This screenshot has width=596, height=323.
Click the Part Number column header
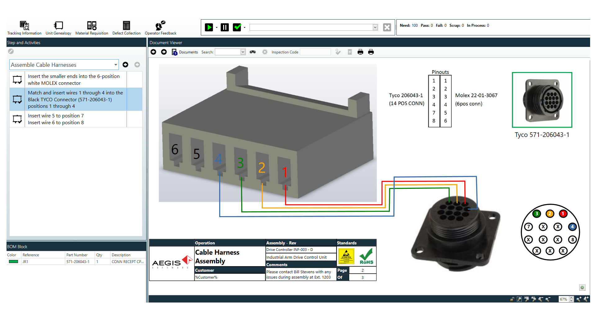(80, 255)
